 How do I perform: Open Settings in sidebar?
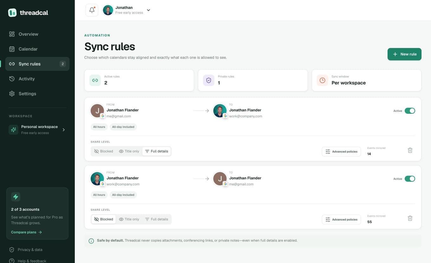coord(37,93)
